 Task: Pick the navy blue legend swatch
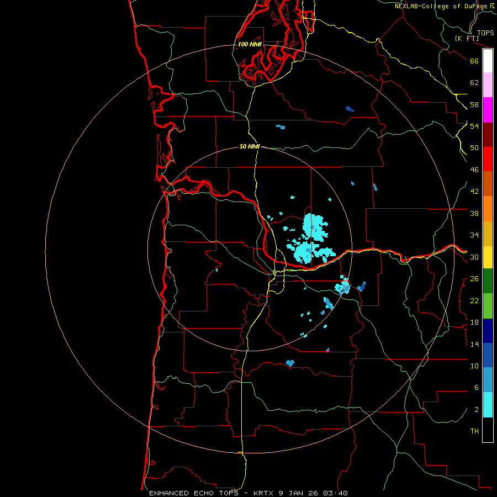[x=488, y=331]
